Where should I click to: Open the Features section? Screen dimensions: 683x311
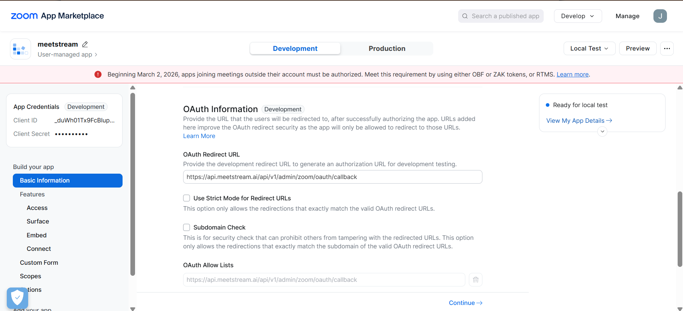pyautogui.click(x=32, y=194)
